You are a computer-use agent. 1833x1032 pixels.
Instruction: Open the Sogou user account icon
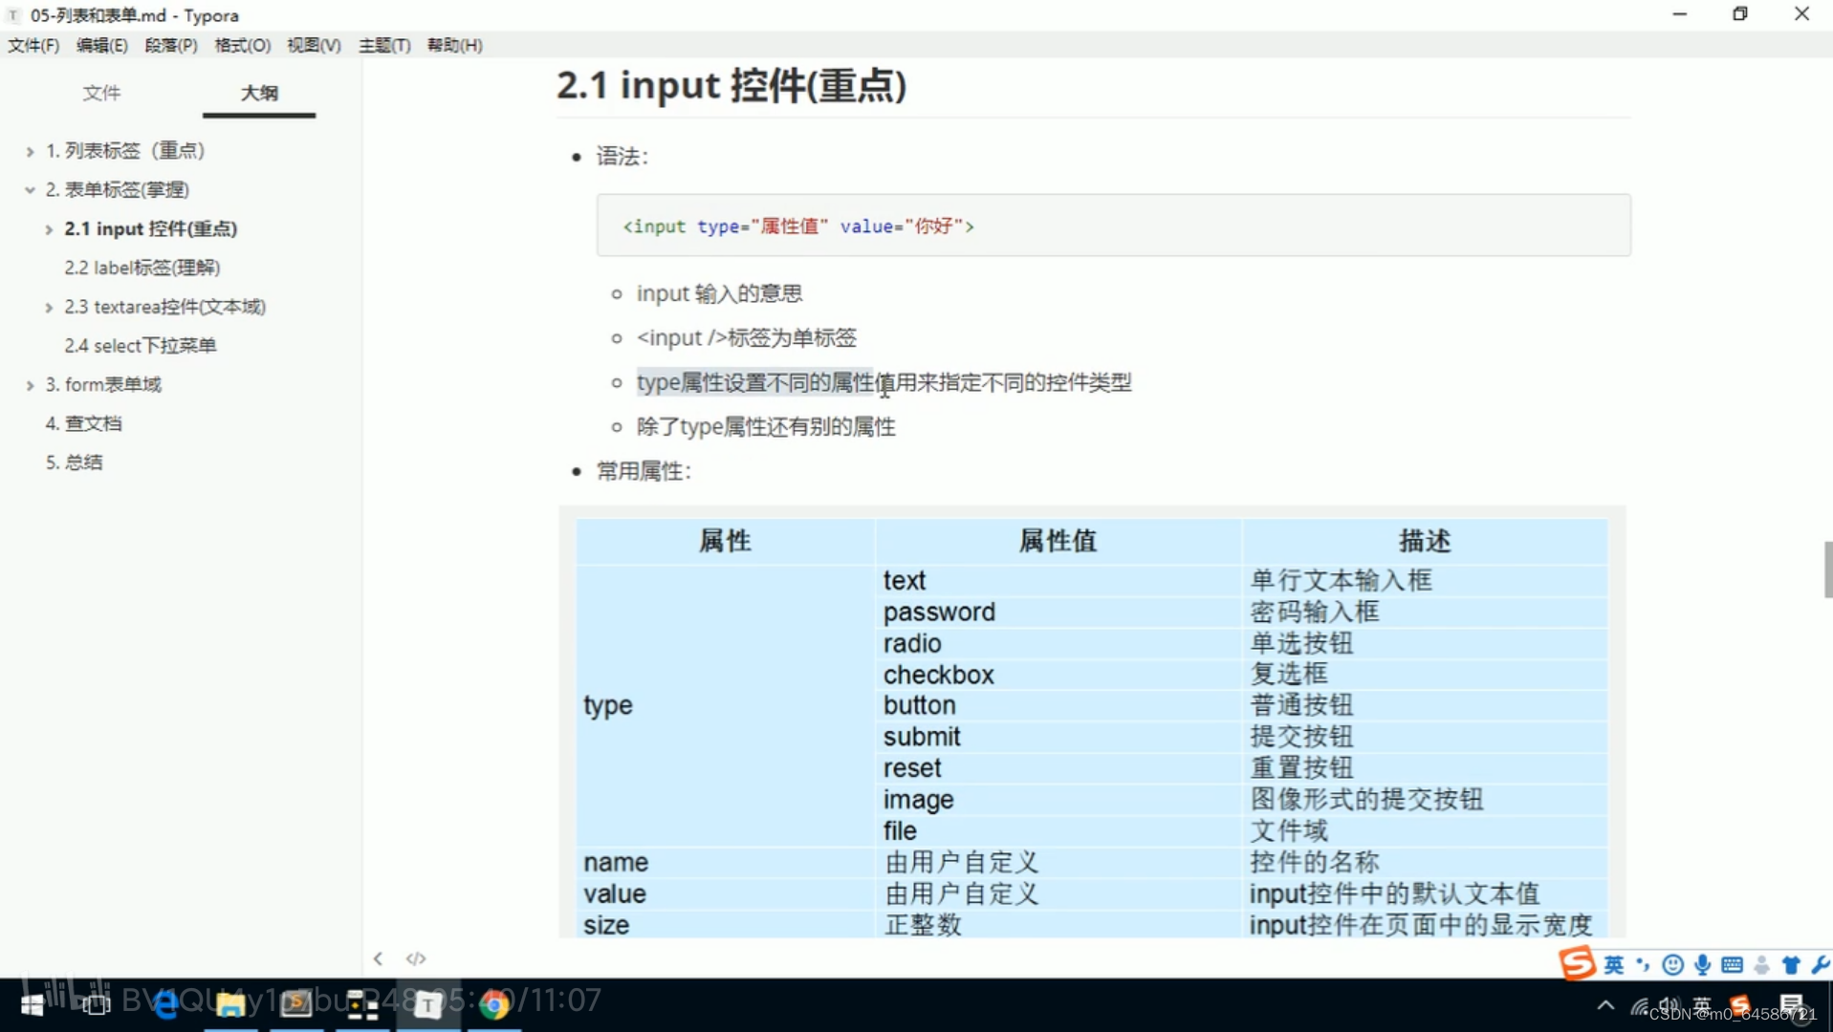(x=1761, y=965)
